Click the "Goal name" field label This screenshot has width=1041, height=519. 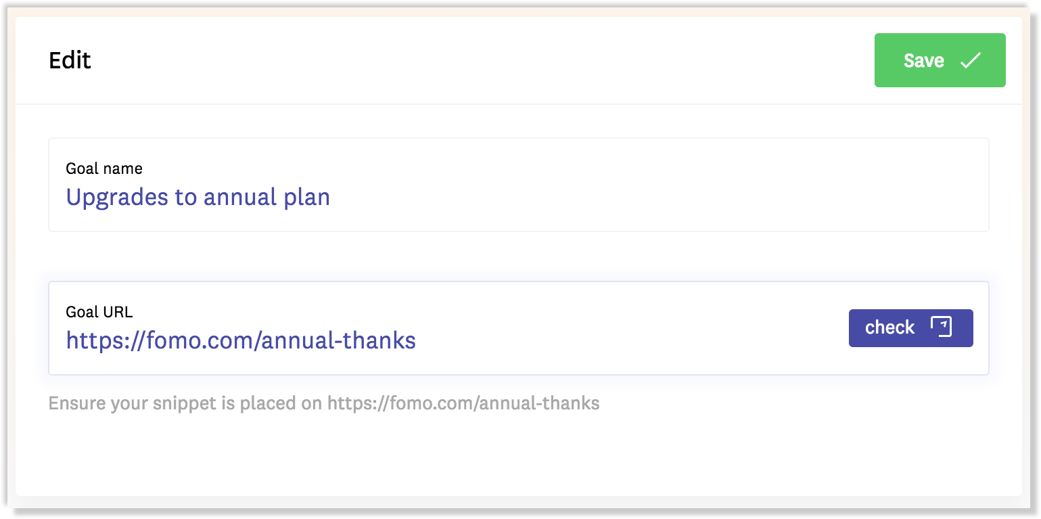pyautogui.click(x=104, y=168)
